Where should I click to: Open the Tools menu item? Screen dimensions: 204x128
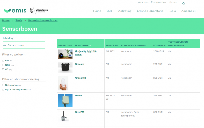172,11
